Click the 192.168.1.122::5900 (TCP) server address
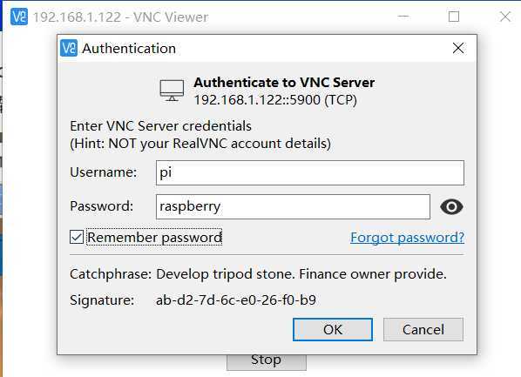The height and width of the screenshot is (377, 521). coord(275,99)
